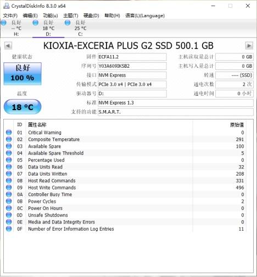Select the H: drive tab
The image size is (257, 277).
click(16, 28)
